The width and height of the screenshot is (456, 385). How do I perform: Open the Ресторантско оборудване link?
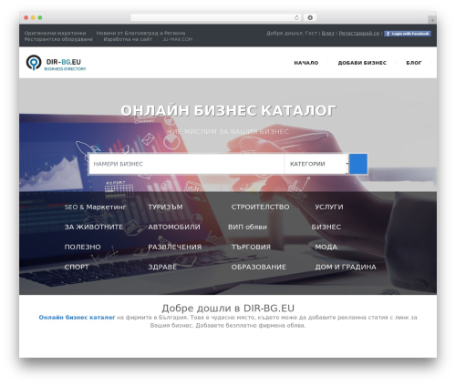58,39
